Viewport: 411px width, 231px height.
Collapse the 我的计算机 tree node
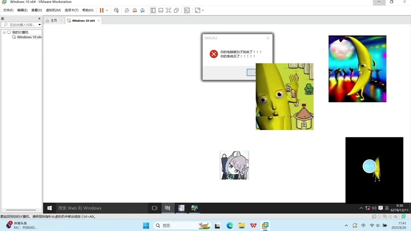click(x=4, y=33)
